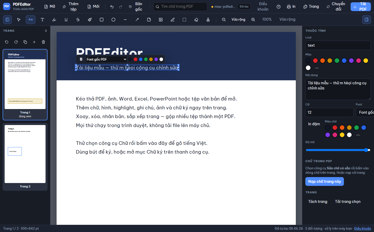This screenshot has width=374, height=232.
Task: Open Điều khoản link in status bar
Action: [362, 228]
